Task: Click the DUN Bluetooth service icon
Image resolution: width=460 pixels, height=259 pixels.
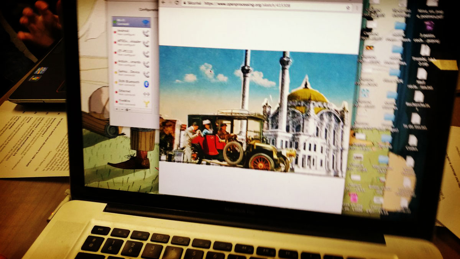Action: pyautogui.click(x=146, y=84)
